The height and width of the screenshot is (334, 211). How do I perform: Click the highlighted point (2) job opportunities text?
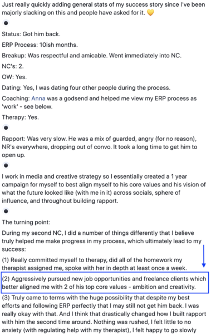104,283
